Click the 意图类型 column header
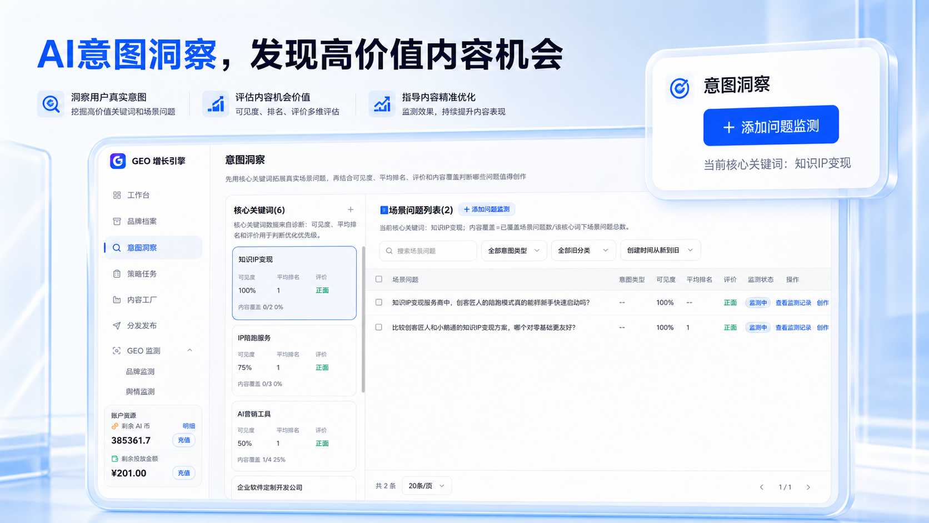Screen dimensions: 929x523 (632, 280)
